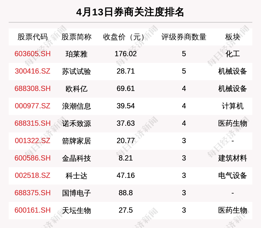
Task: Select sector 医药生物 in 天坛生物 row
Action: (233, 210)
